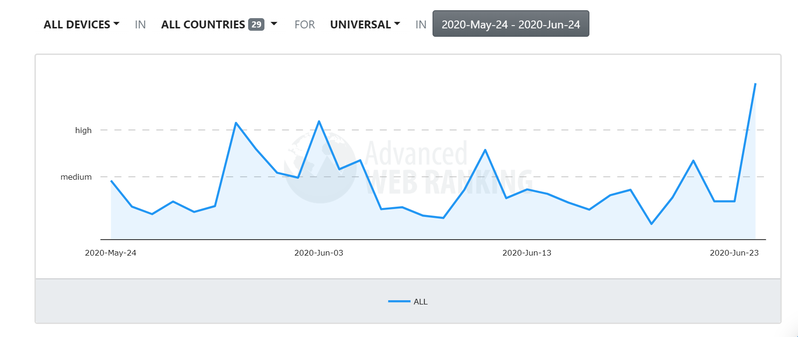Image resolution: width=798 pixels, height=337 pixels.
Task: Select the first data point at 2020-May-24
Action: 111,181
